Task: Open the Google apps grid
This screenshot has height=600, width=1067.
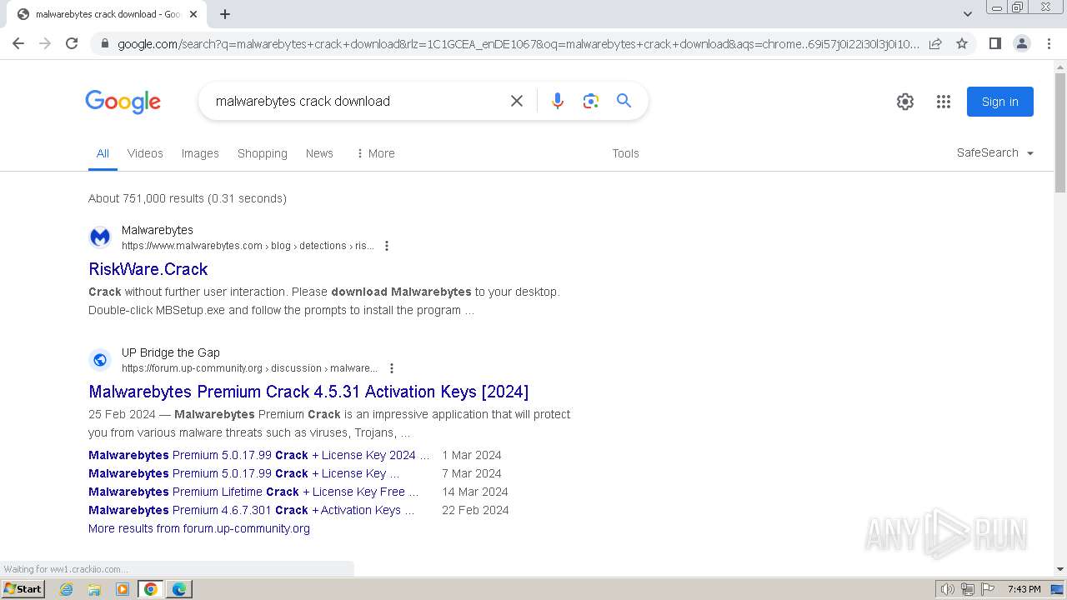Action: pyautogui.click(x=944, y=102)
